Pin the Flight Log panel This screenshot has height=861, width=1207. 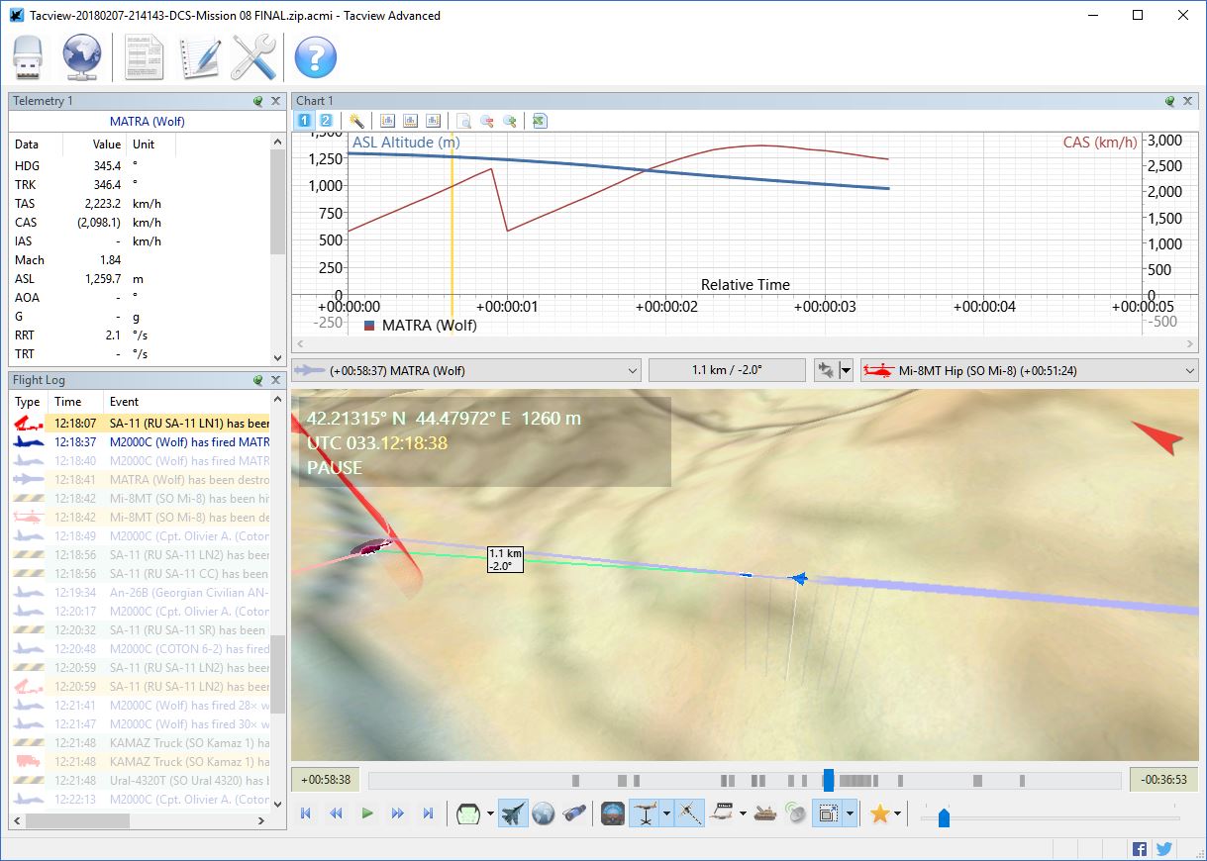pyautogui.click(x=258, y=379)
